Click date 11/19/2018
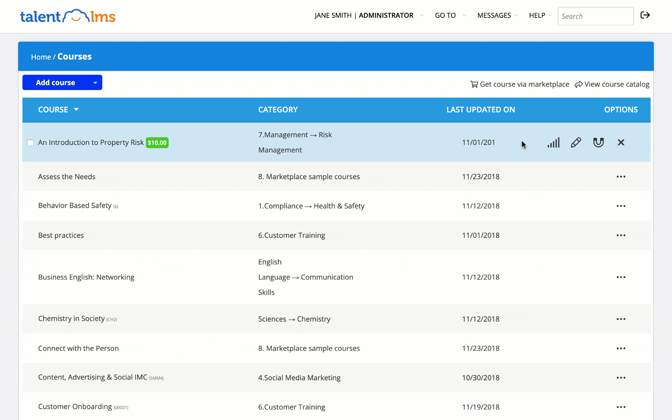This screenshot has width=672, height=420. pyautogui.click(x=481, y=407)
